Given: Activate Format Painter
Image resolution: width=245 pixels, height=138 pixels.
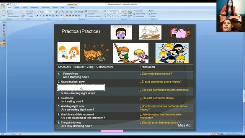Looking at the screenshot, I should click(x=13, y=16).
